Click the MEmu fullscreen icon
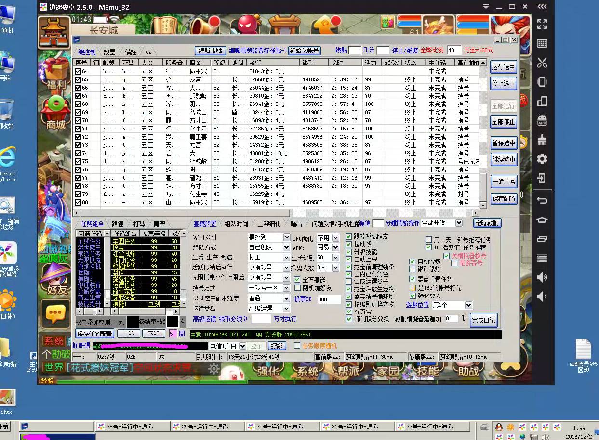Screen dimensions: 599x440 tap(542, 24)
